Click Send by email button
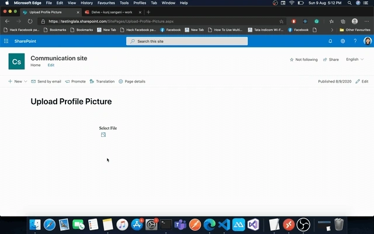The height and width of the screenshot is (234, 374). pos(46,81)
